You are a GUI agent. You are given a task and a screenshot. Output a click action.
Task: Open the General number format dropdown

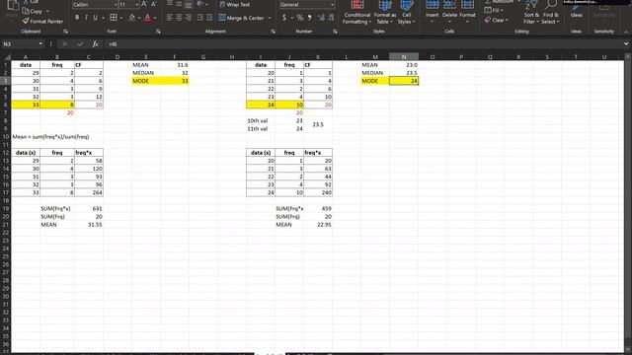tap(333, 4)
